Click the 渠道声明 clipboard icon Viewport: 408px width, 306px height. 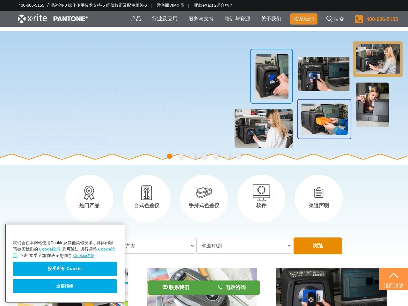(x=319, y=192)
